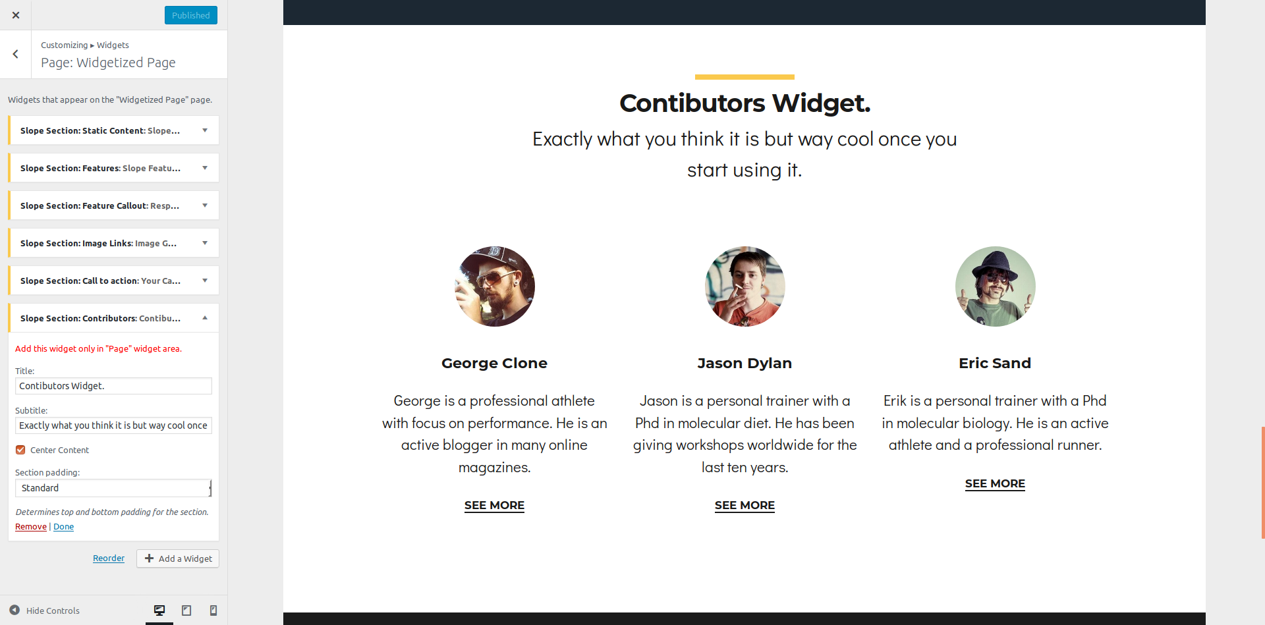Remove the Contributors widget via Remove link
The image size is (1265, 625).
pyautogui.click(x=31, y=527)
